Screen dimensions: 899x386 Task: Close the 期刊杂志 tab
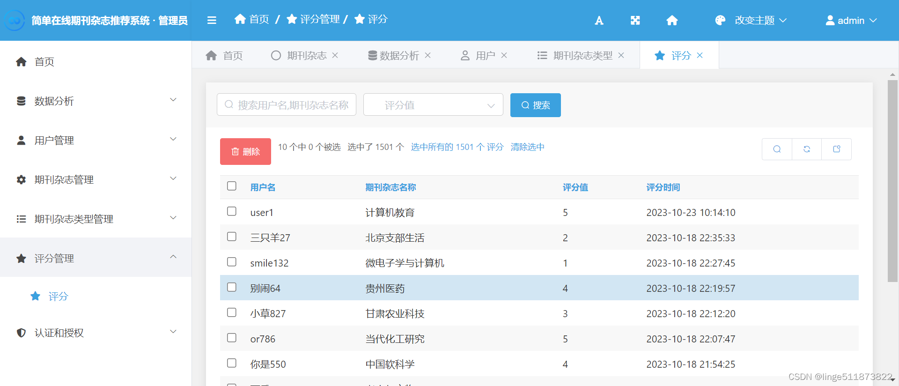pos(335,55)
